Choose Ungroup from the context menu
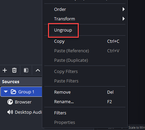Screen dimensions: 145x130 click(85, 30)
